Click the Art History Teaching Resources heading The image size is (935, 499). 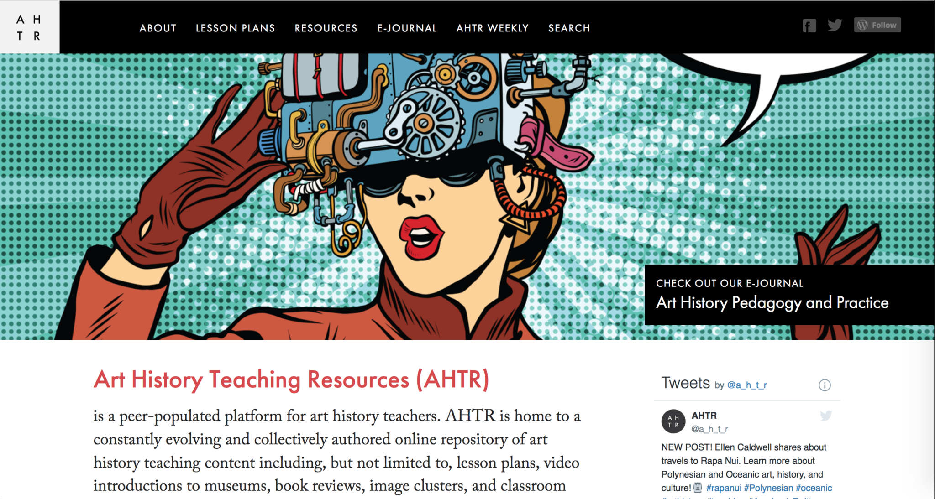[291, 379]
